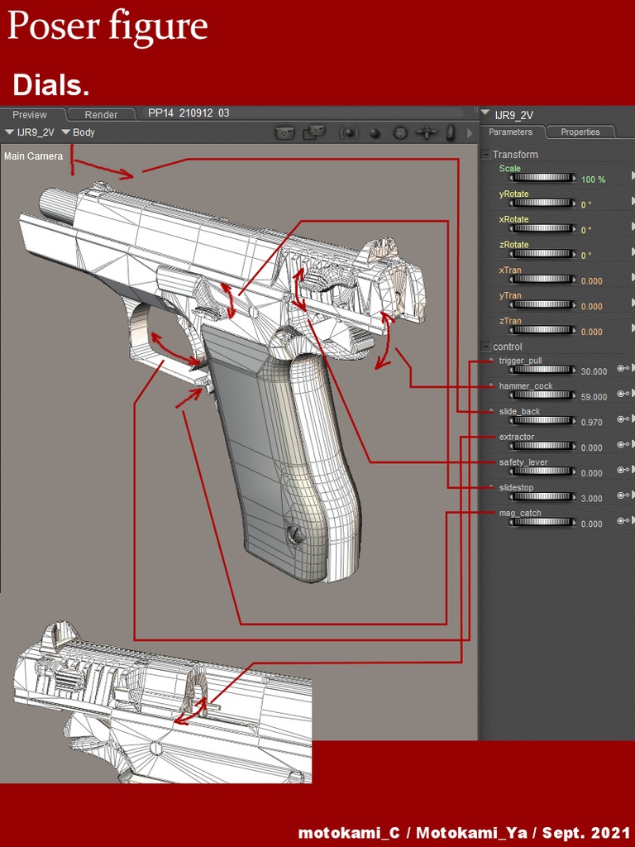Click the trigger_pull dial
The width and height of the screenshot is (635, 847).
click(542, 370)
